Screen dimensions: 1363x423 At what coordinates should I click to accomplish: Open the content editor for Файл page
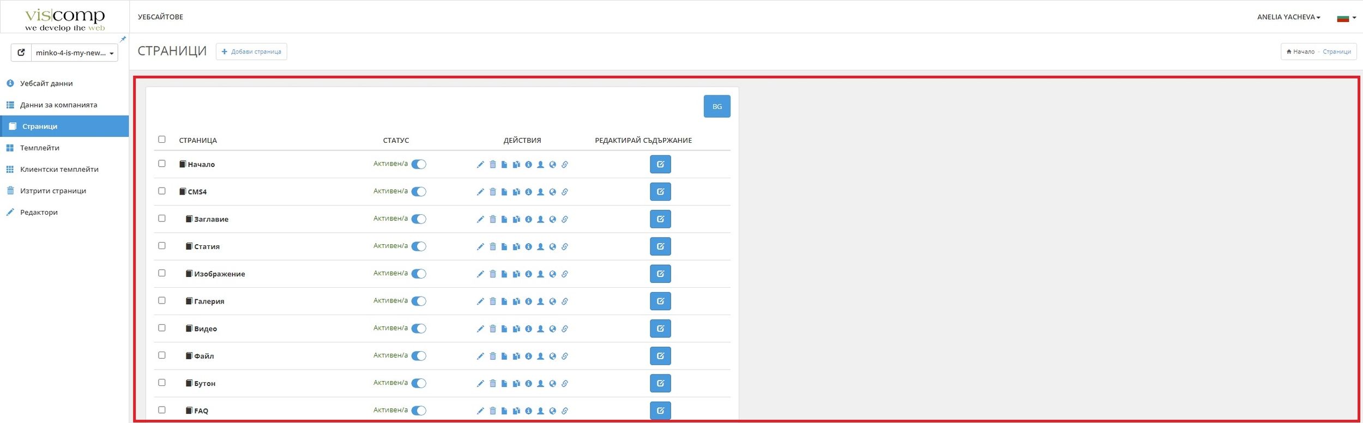[x=660, y=356]
